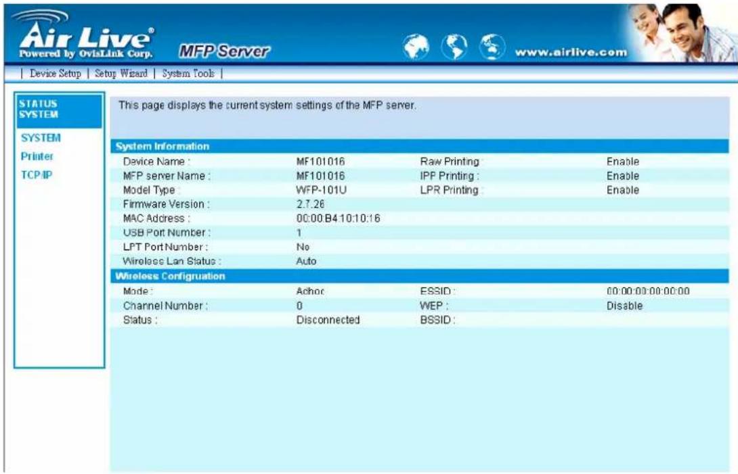
Task: Click the BSSID label
Action: (x=437, y=320)
